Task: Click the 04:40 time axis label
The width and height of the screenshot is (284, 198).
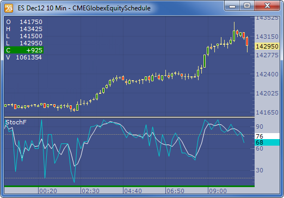Action: [133, 191]
